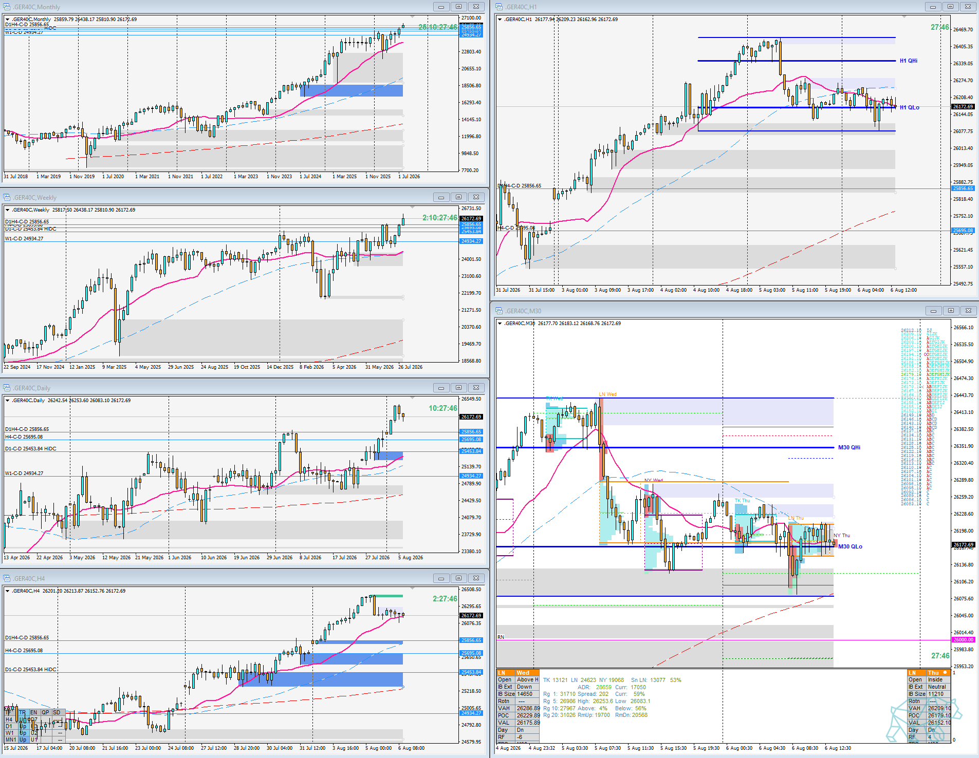The image size is (979, 758).
Task: Click the .GER40C,H1 window chart icon
Action: 499,7
